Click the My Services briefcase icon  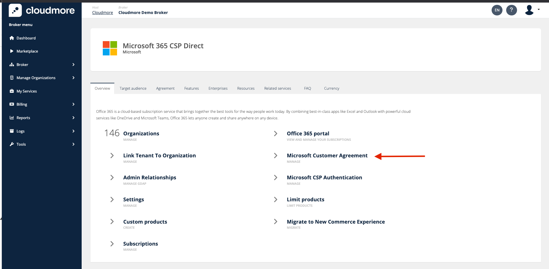coord(12,91)
